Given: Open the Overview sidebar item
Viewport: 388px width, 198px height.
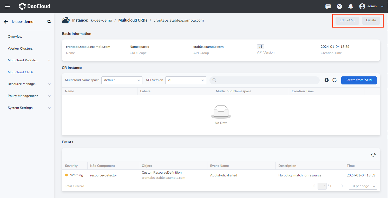Looking at the screenshot, I should [x=15, y=37].
